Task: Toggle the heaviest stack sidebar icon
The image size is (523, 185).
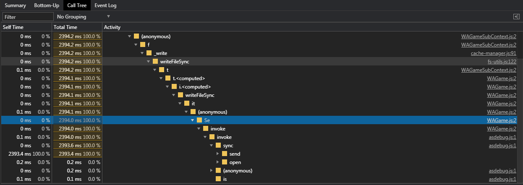Action: pos(516,17)
